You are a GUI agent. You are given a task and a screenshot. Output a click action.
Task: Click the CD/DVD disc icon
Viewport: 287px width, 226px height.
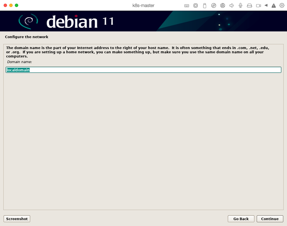[x=214, y=6]
